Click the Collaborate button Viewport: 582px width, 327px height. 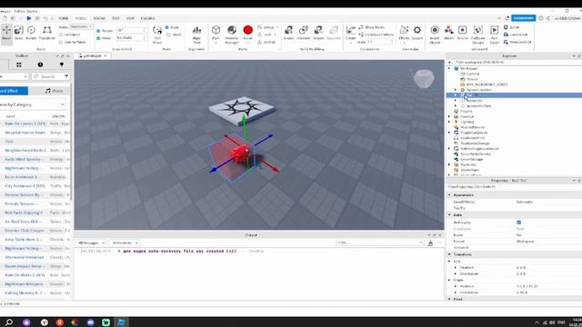(524, 18)
